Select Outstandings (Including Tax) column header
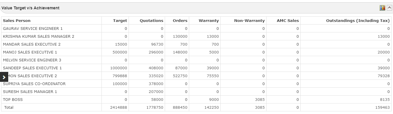The height and width of the screenshot is (114, 393). click(x=358, y=20)
